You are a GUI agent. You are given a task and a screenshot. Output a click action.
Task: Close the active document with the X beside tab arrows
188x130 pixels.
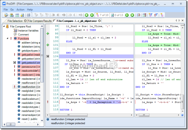pyautogui.click(x=182, y=20)
